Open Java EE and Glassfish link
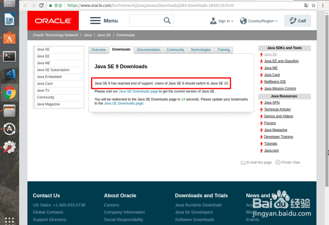Viewport: 329px width, 225px height. tap(281, 61)
